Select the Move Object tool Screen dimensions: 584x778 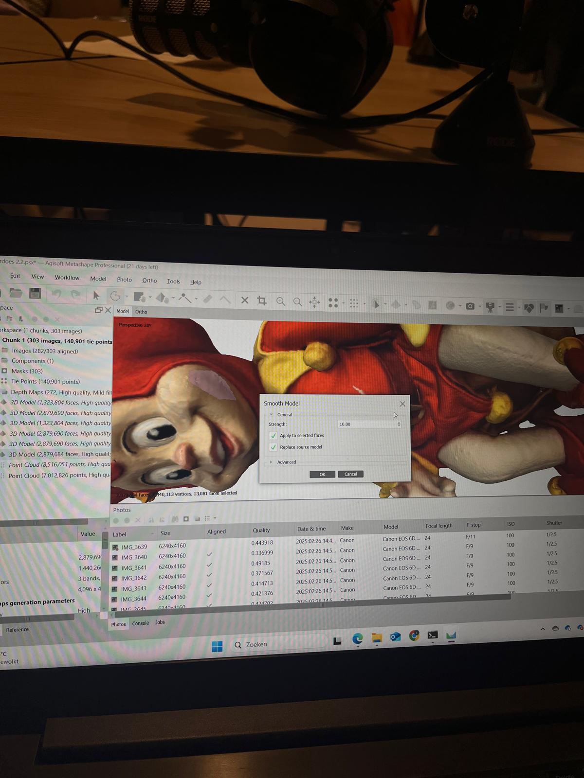point(162,297)
